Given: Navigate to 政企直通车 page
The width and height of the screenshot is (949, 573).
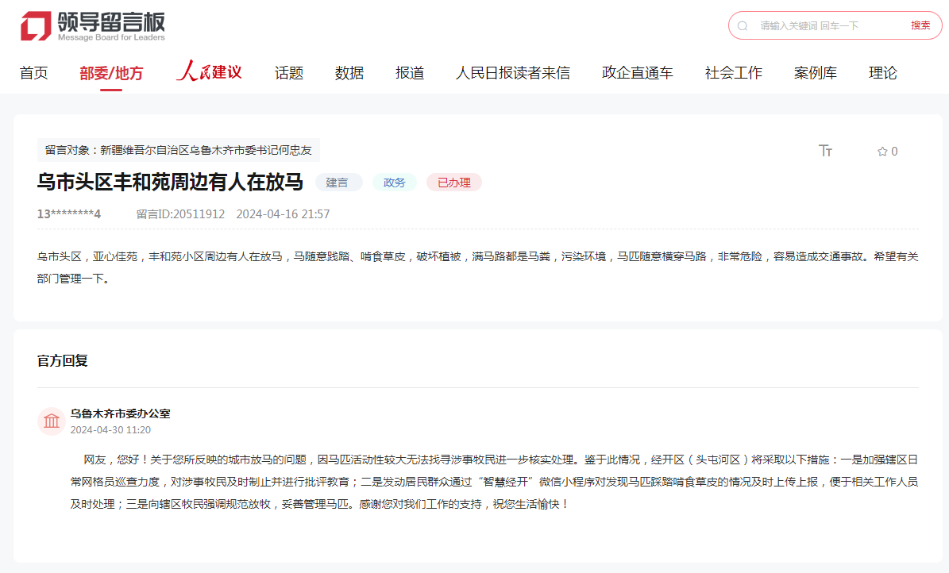Looking at the screenshot, I should point(637,73).
